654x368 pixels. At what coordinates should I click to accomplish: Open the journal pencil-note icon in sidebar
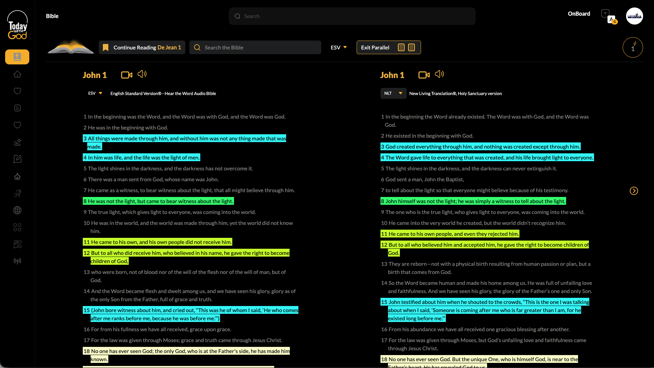[x=17, y=159]
